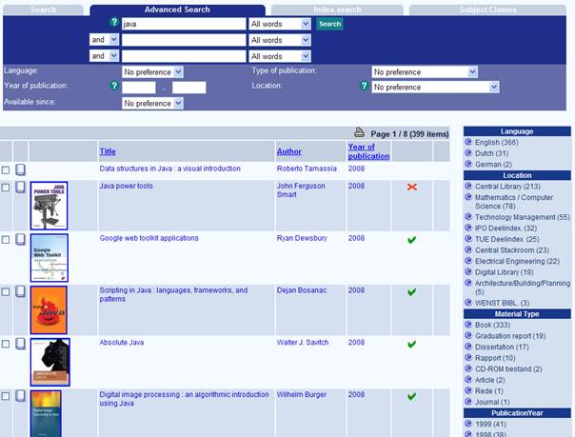Open the first 'and' operator dropdown
The image size is (575, 437).
pos(104,40)
